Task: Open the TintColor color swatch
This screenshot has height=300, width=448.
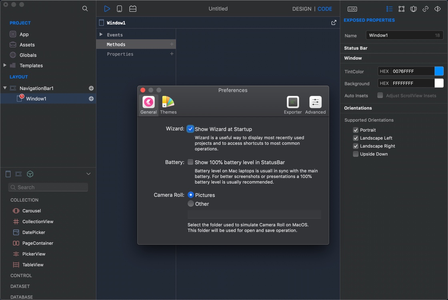Action: [x=439, y=71]
